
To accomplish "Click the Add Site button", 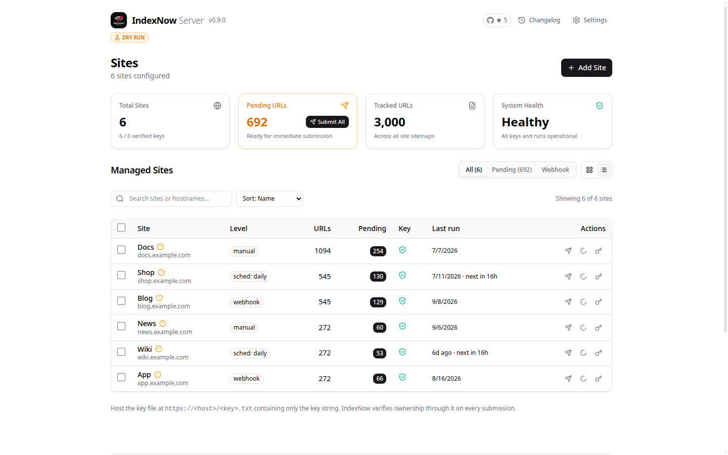I will (x=586, y=68).
